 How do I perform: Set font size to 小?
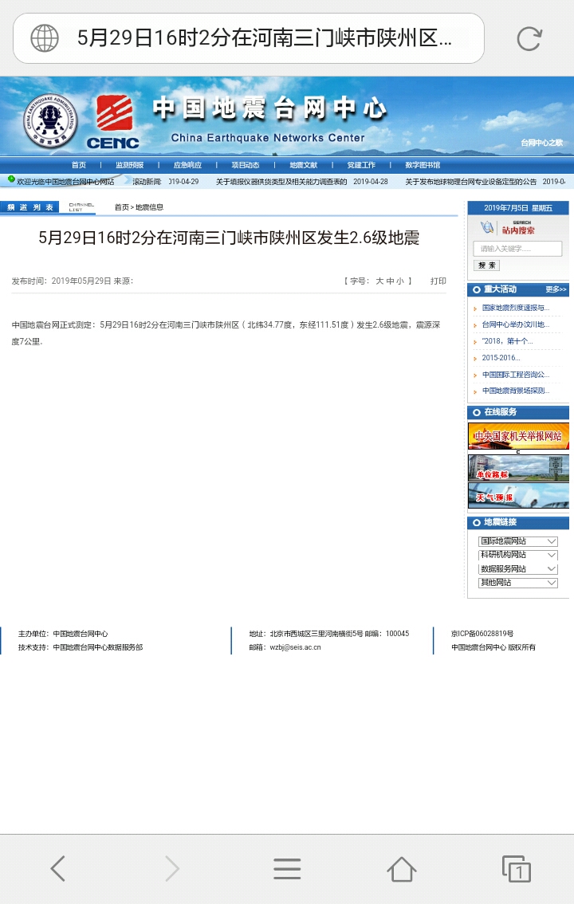400,281
